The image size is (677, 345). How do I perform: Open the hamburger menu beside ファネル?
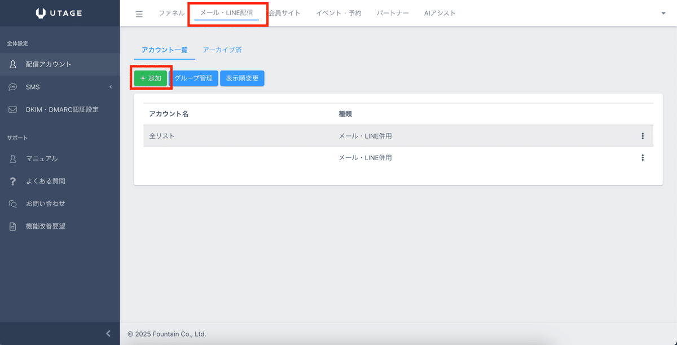point(139,14)
